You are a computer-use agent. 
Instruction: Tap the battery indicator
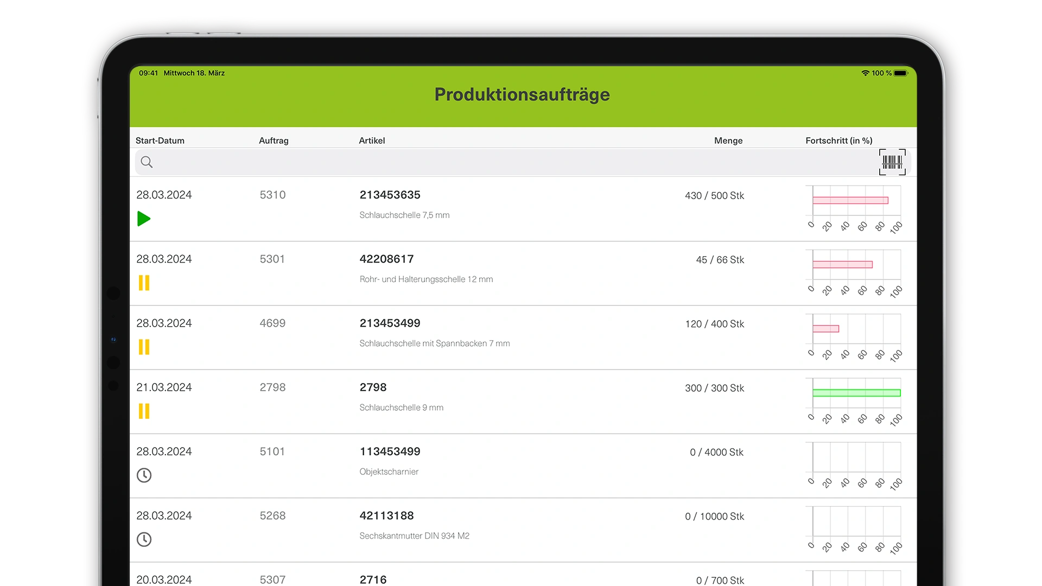[902, 73]
